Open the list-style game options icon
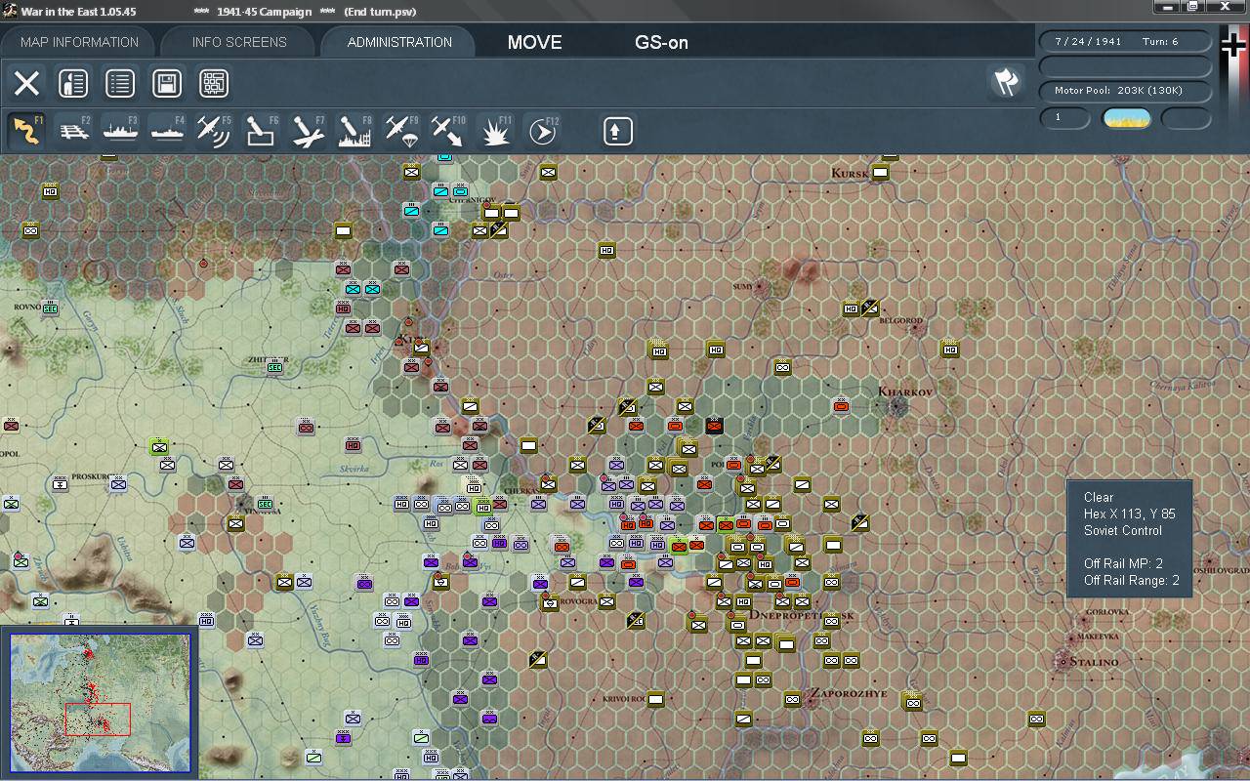Screen dimensions: 1250x781 pos(120,83)
